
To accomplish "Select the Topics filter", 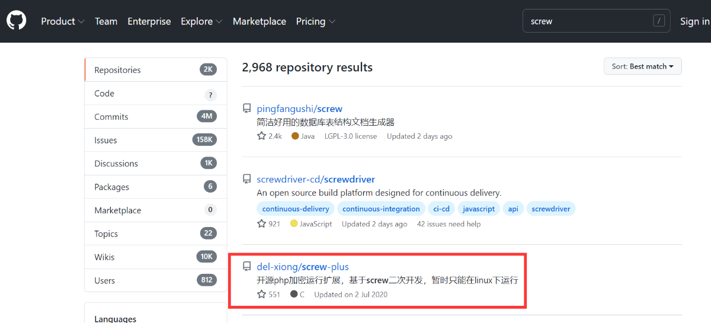I will 156,234.
